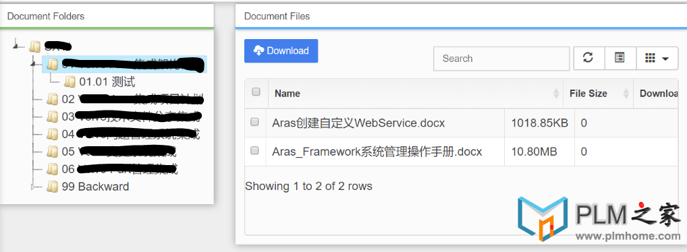Click the highlighted 01 folder icon

pyautogui.click(x=52, y=64)
